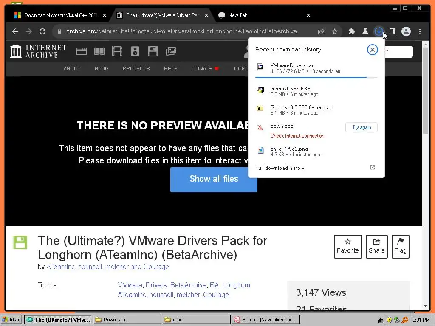Open the BLOG menu item

click(x=102, y=68)
